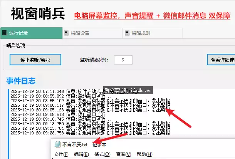Open the 文件(F) menu in Notepad
235x159 pixels.
click(x=61, y=154)
